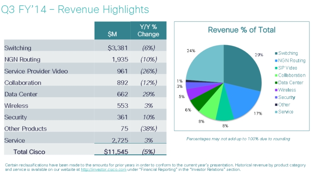This screenshot has width=312, height=177.
Task: Click the '17%' pie chart data label
Action: [258, 114]
